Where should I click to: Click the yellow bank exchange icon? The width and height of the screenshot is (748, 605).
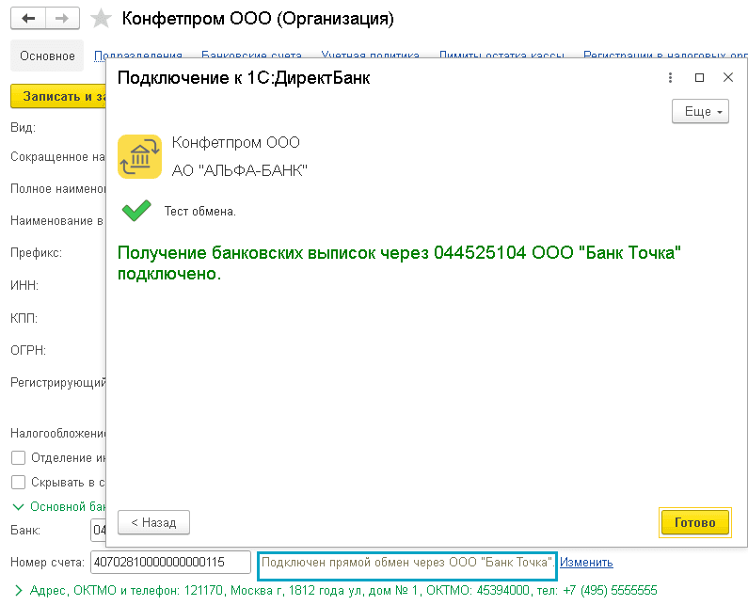(140, 156)
